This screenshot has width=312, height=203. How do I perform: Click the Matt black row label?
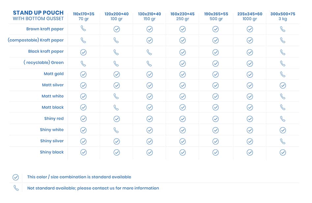point(53,107)
